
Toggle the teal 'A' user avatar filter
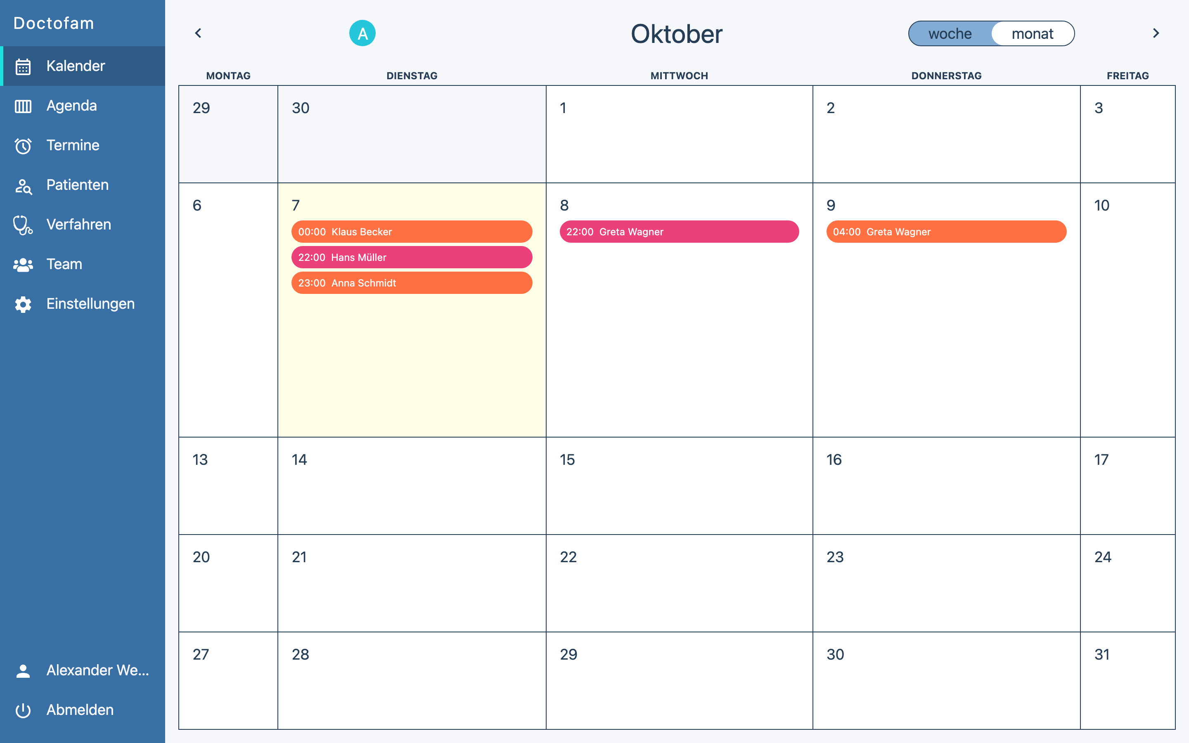click(x=362, y=33)
